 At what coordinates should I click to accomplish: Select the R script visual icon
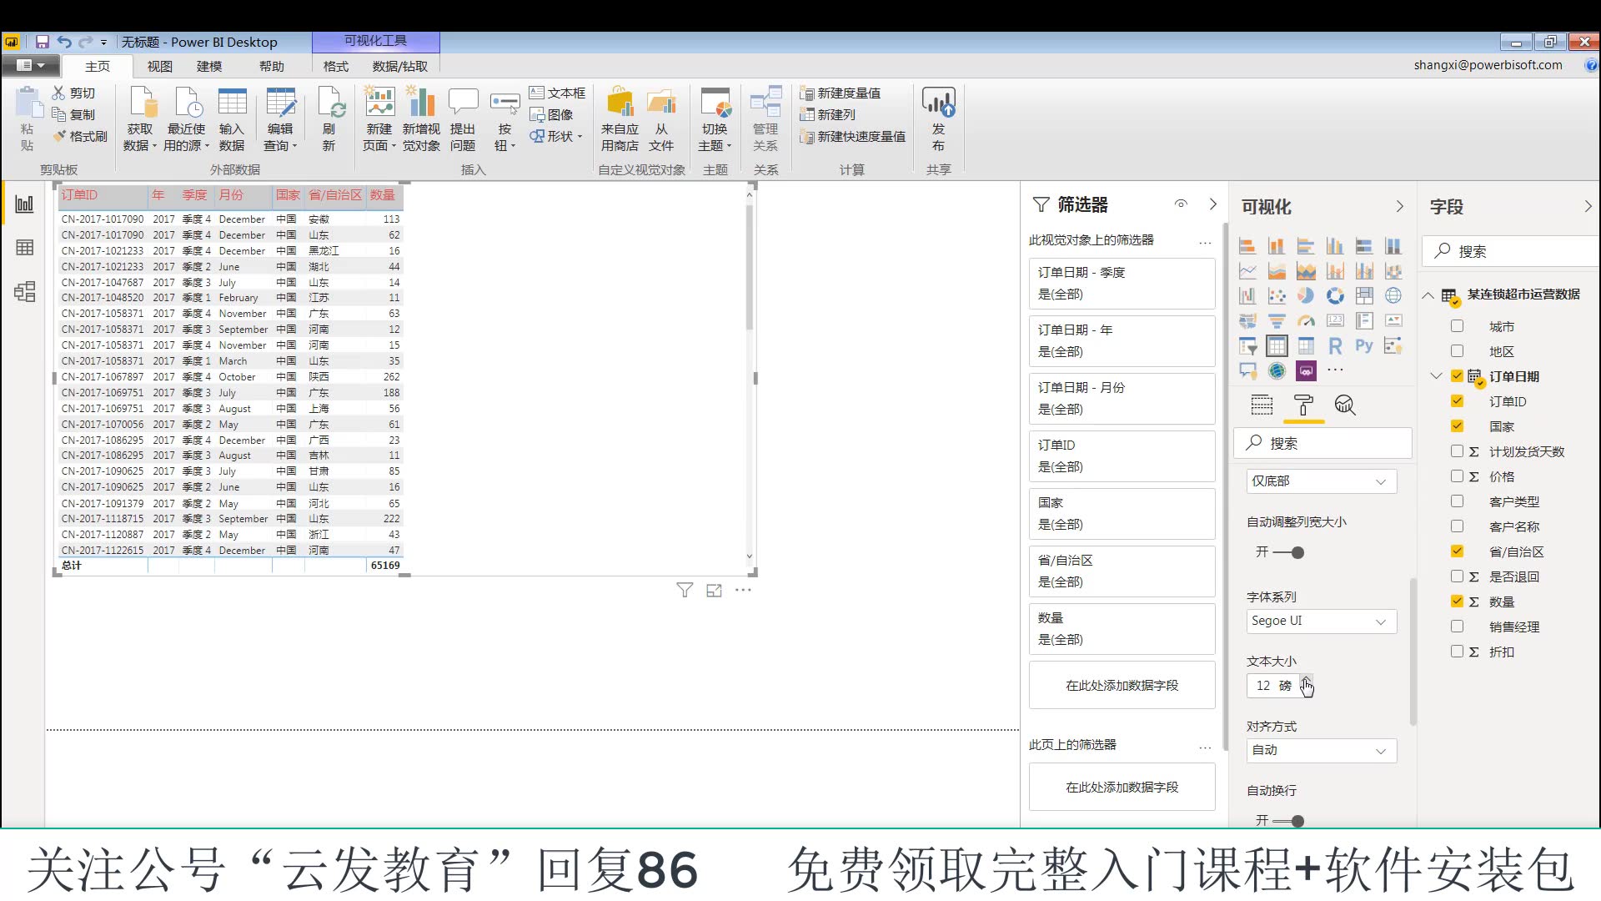(1335, 345)
